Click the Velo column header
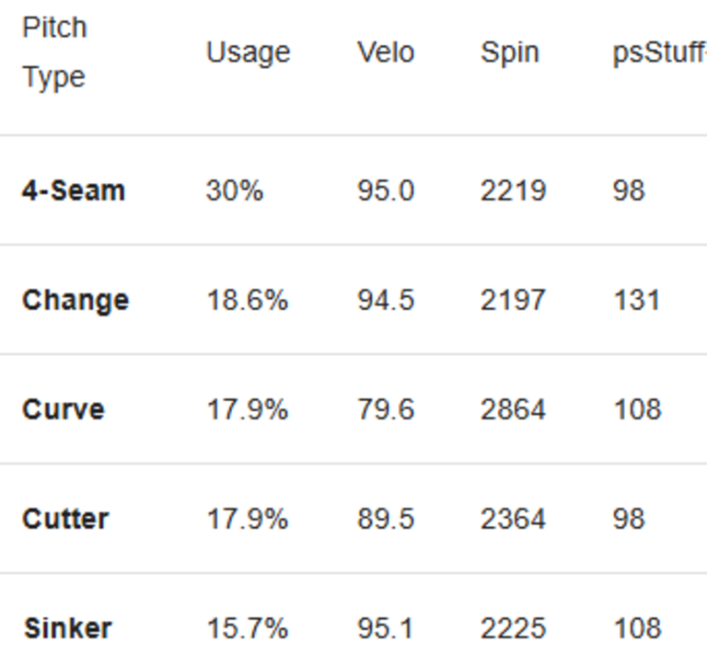The height and width of the screenshot is (665, 707). 386,52
